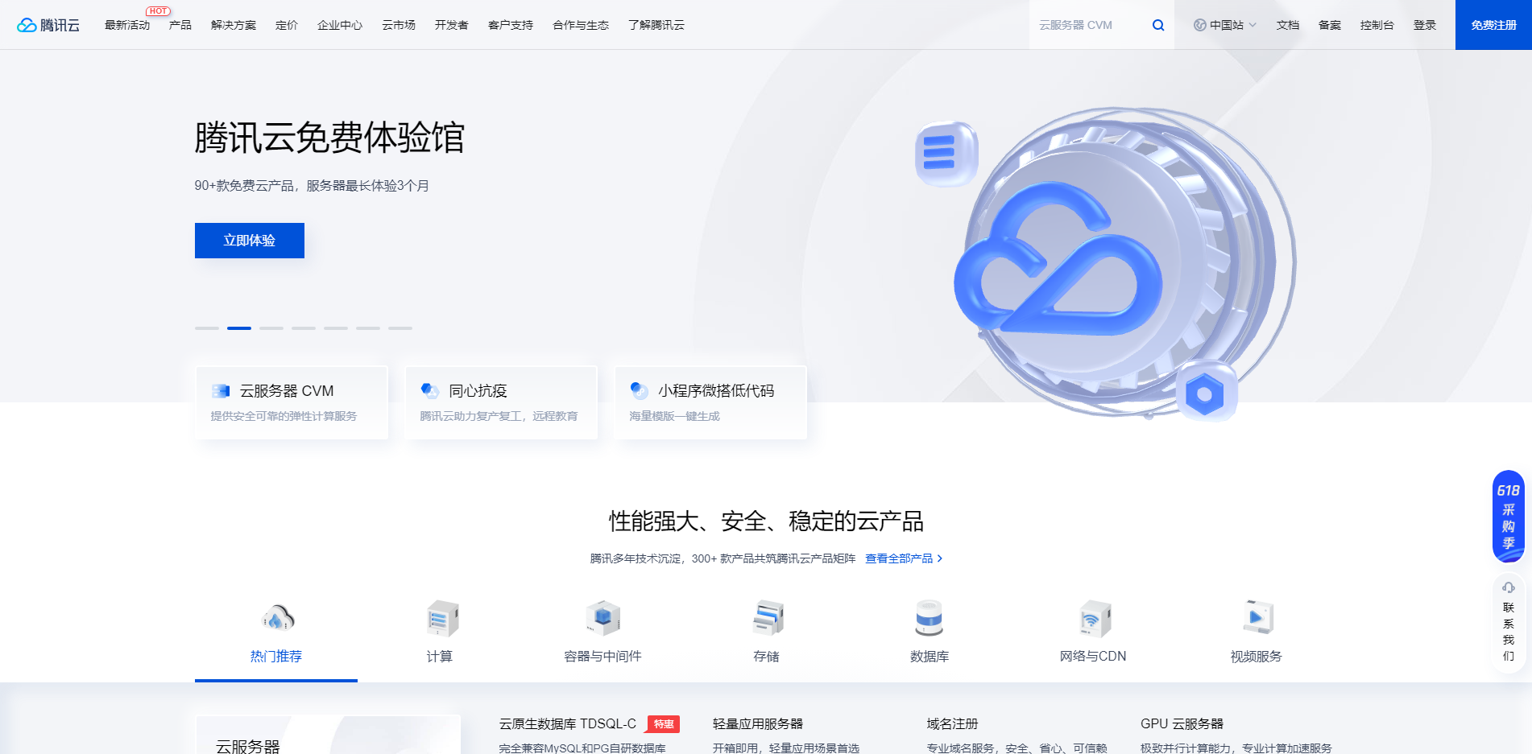
Task: Open the 开发者 menu
Action: pos(452,25)
